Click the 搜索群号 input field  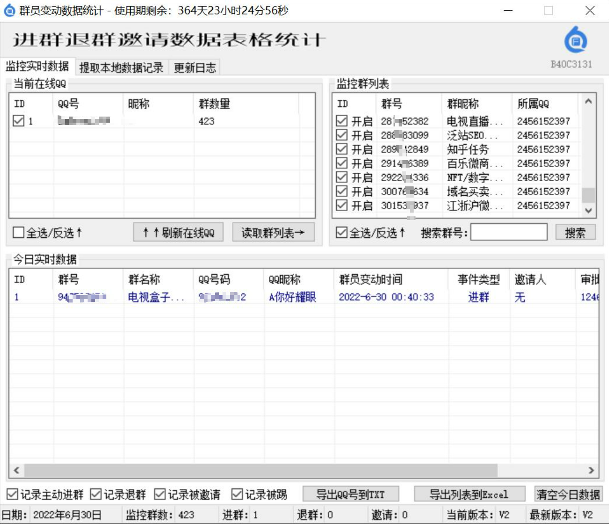(509, 233)
